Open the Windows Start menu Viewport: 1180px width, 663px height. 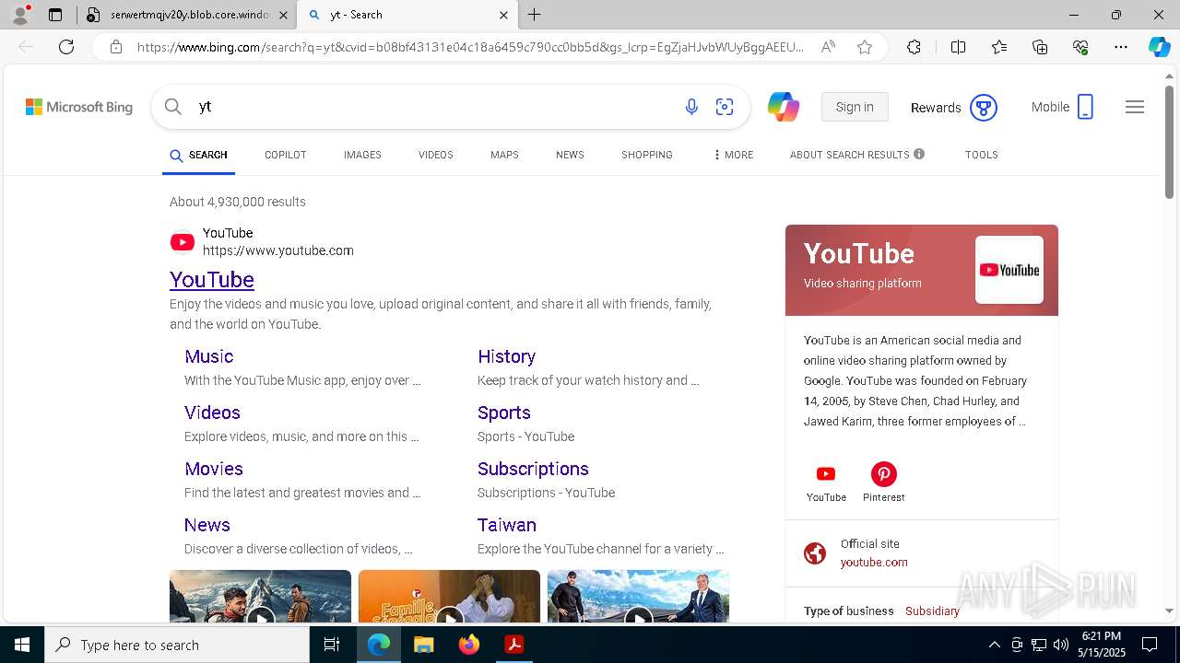pos(21,645)
